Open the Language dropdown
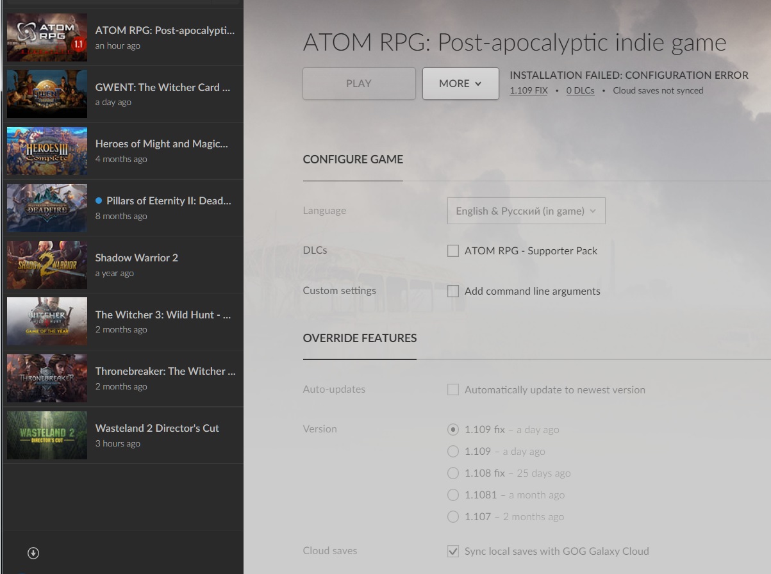 [526, 211]
